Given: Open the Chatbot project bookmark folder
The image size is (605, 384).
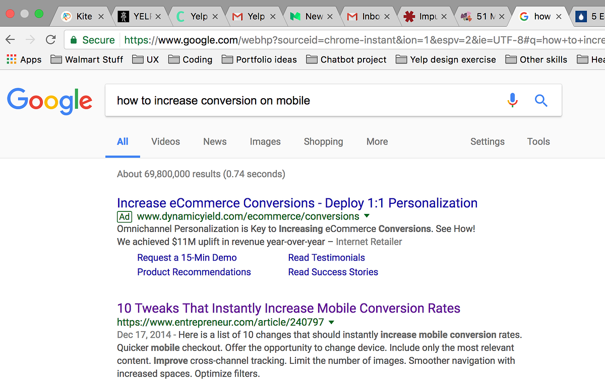Looking at the screenshot, I should [x=346, y=59].
